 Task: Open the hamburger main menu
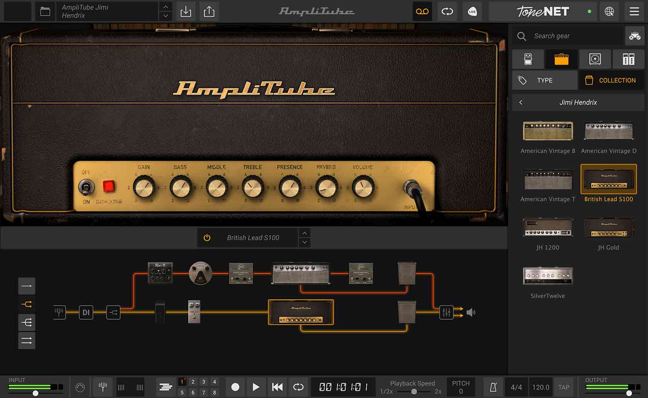click(634, 12)
